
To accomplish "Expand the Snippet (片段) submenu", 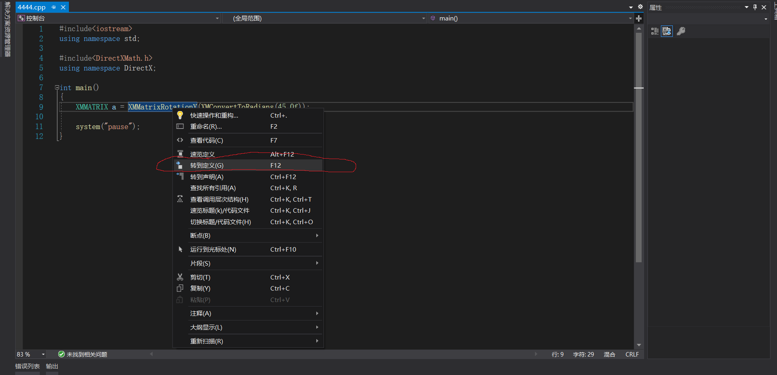I will point(248,264).
